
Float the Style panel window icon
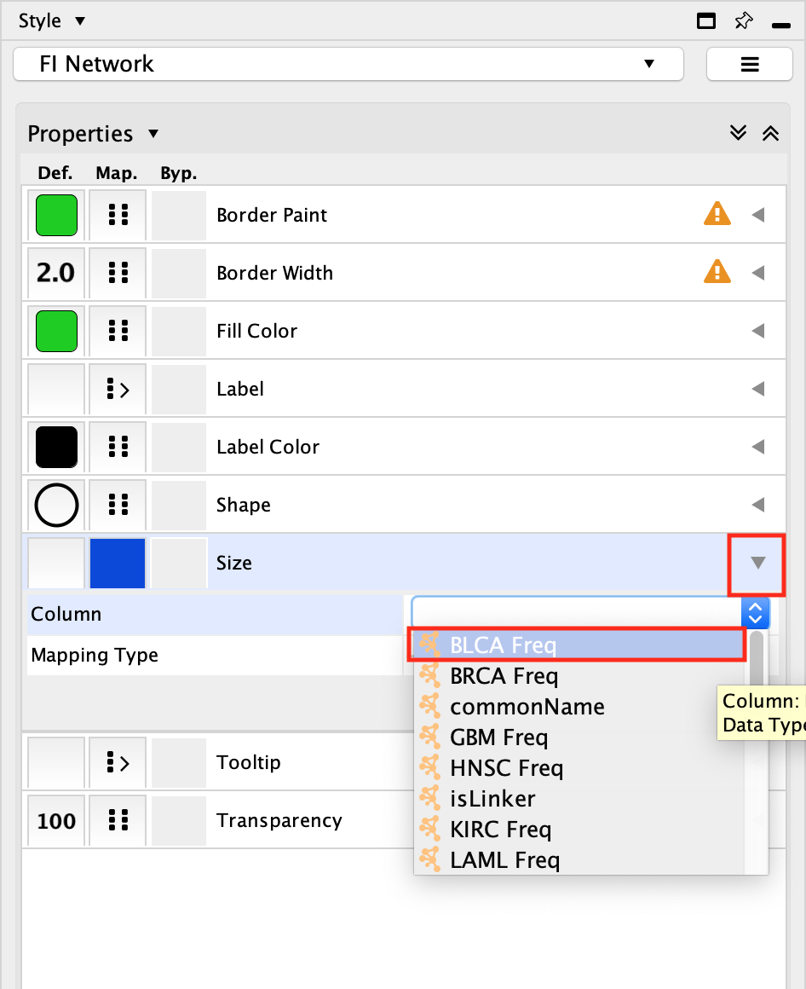click(x=706, y=21)
